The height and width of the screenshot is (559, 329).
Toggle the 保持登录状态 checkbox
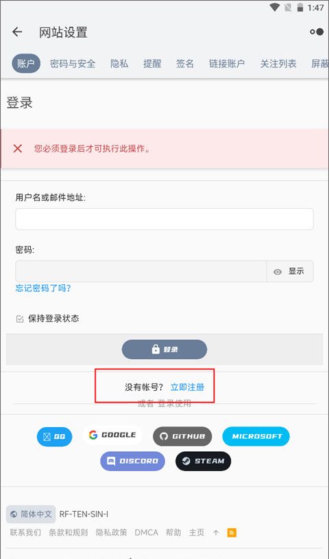point(20,319)
